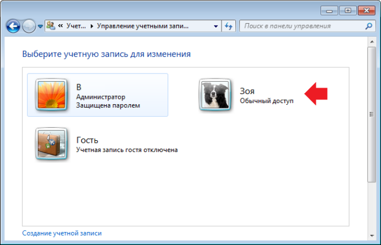Click the vertical scrollbar down arrow
Viewport: 381px width, 245px height.
tap(372, 236)
